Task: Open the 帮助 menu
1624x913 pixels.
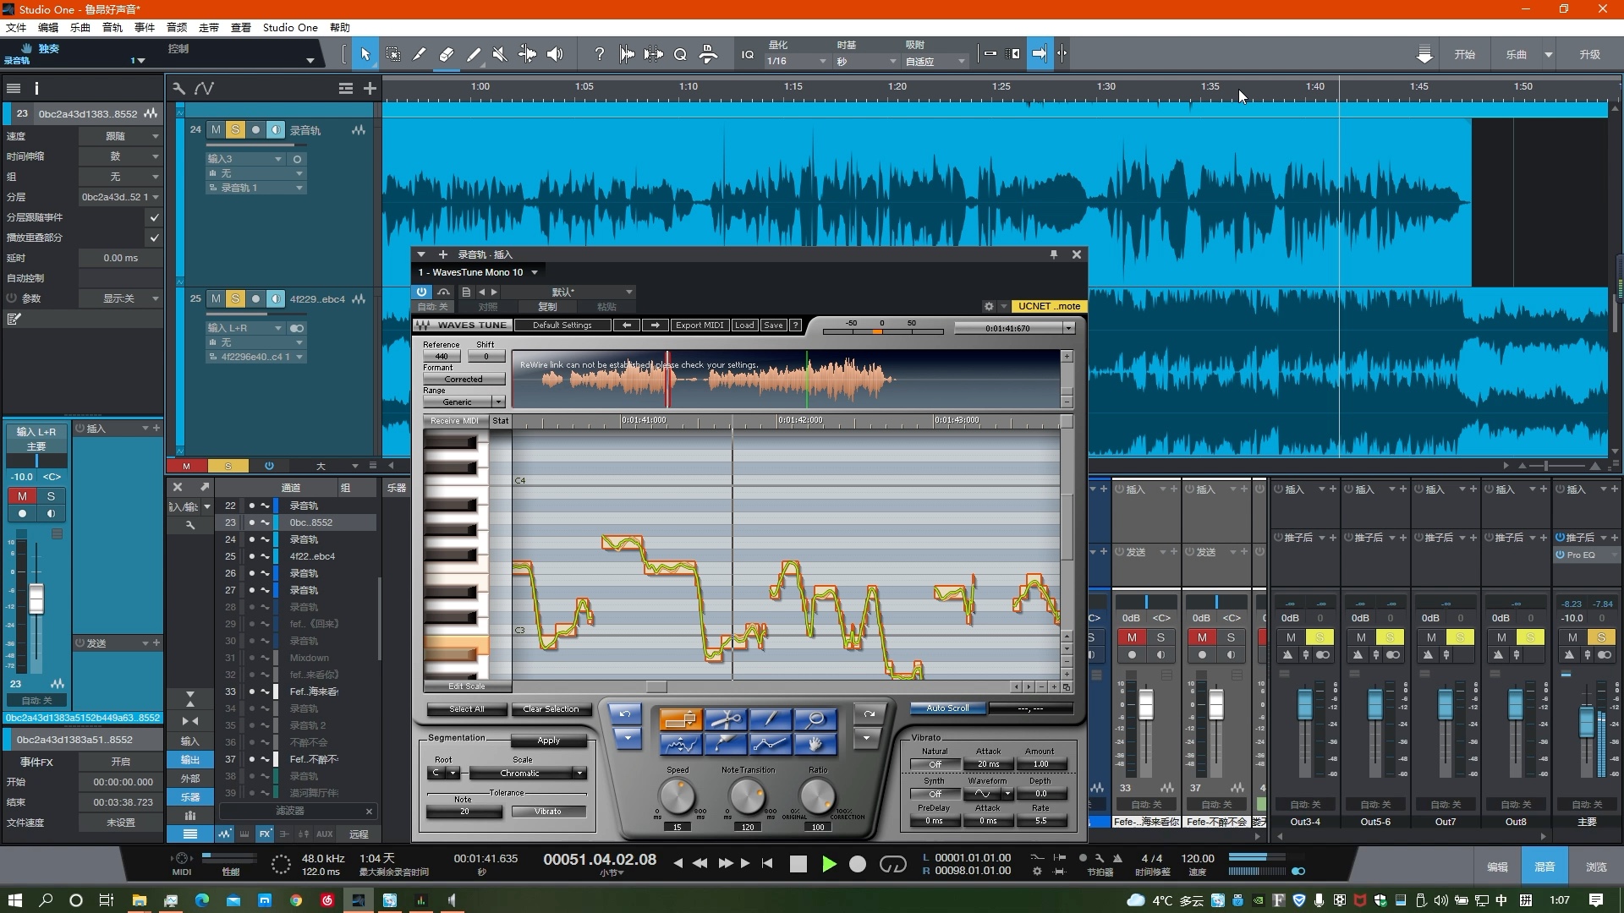Action: point(340,27)
